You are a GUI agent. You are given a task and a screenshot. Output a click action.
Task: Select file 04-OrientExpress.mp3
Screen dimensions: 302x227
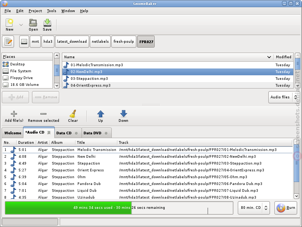[177, 85]
